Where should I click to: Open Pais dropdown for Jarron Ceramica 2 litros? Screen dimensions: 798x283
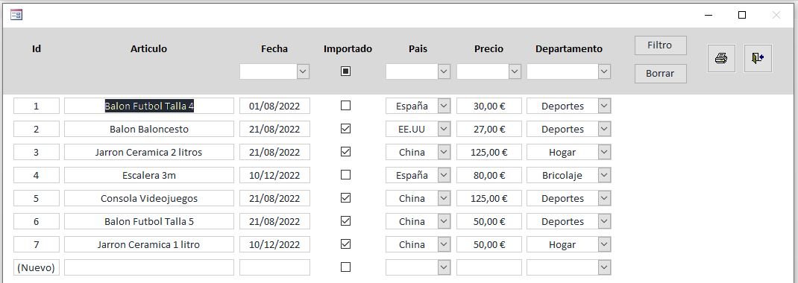(444, 152)
